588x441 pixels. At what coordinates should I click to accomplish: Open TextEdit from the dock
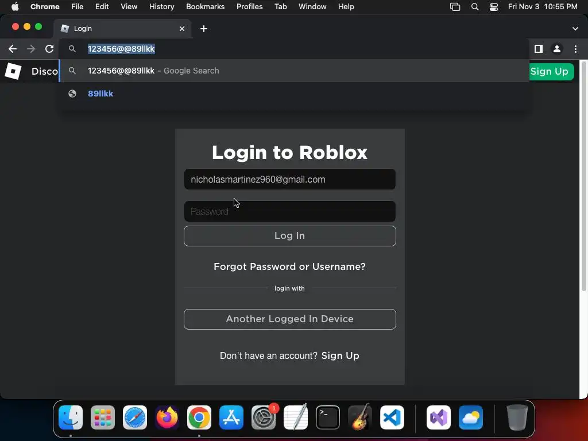(296, 417)
